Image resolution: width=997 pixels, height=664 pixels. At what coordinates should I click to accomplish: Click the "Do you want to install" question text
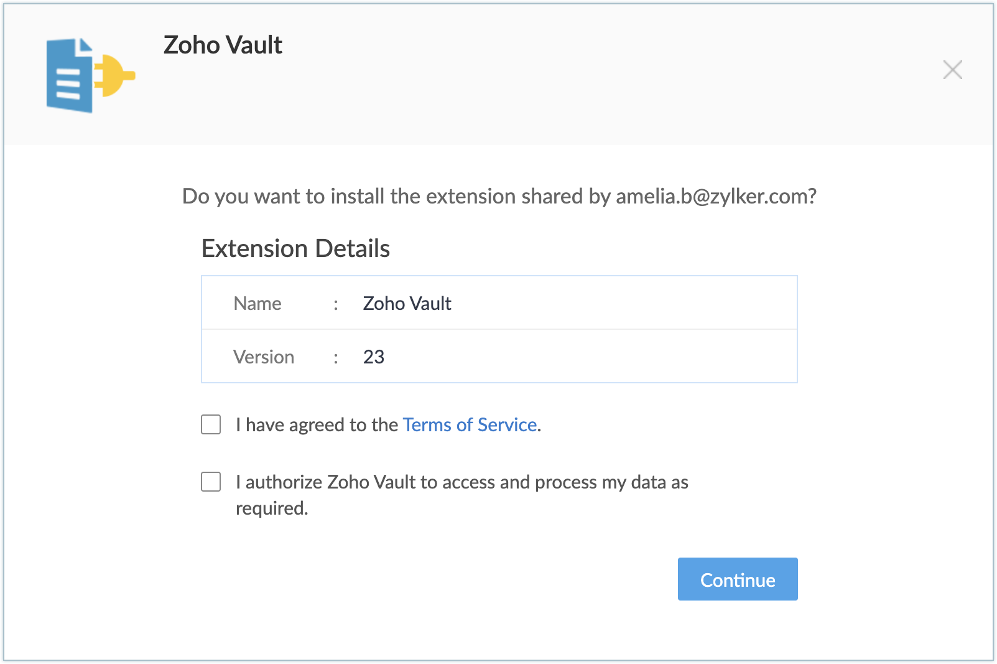[398, 196]
